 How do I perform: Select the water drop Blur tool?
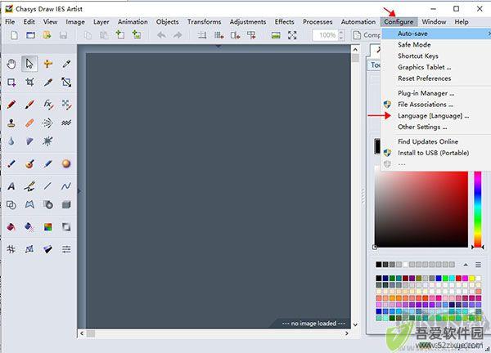(x=11, y=141)
